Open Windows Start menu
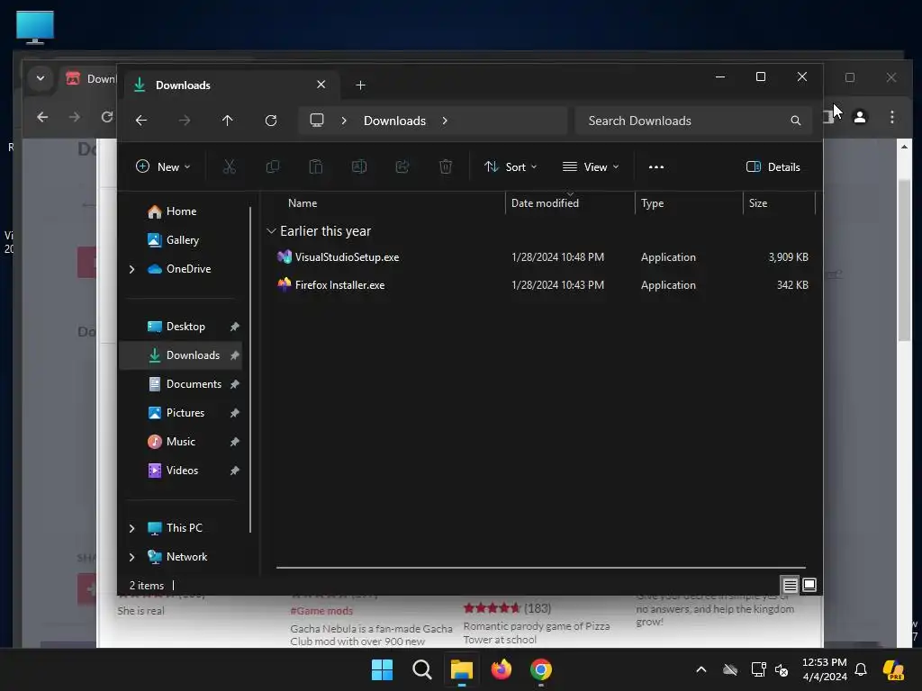 (x=382, y=669)
